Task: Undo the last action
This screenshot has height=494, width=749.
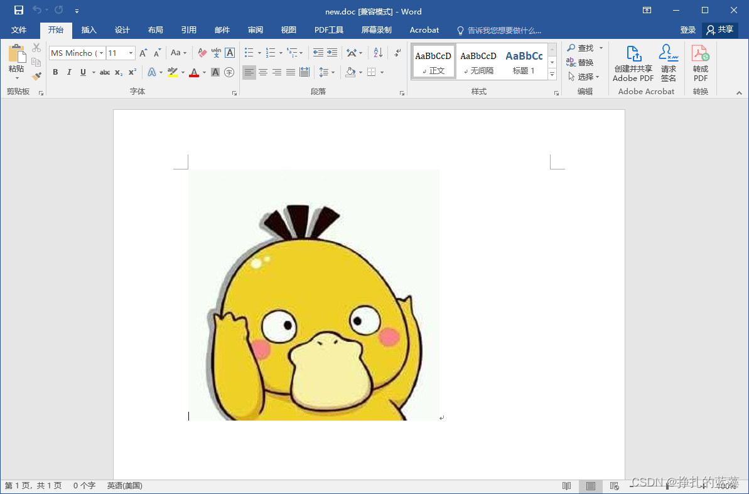Action: coord(37,10)
